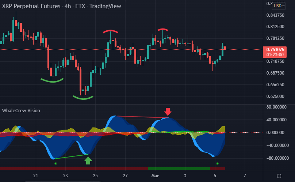Select the green divergence trendline in oscillator
This screenshot has width=295, height=182.
(71, 157)
